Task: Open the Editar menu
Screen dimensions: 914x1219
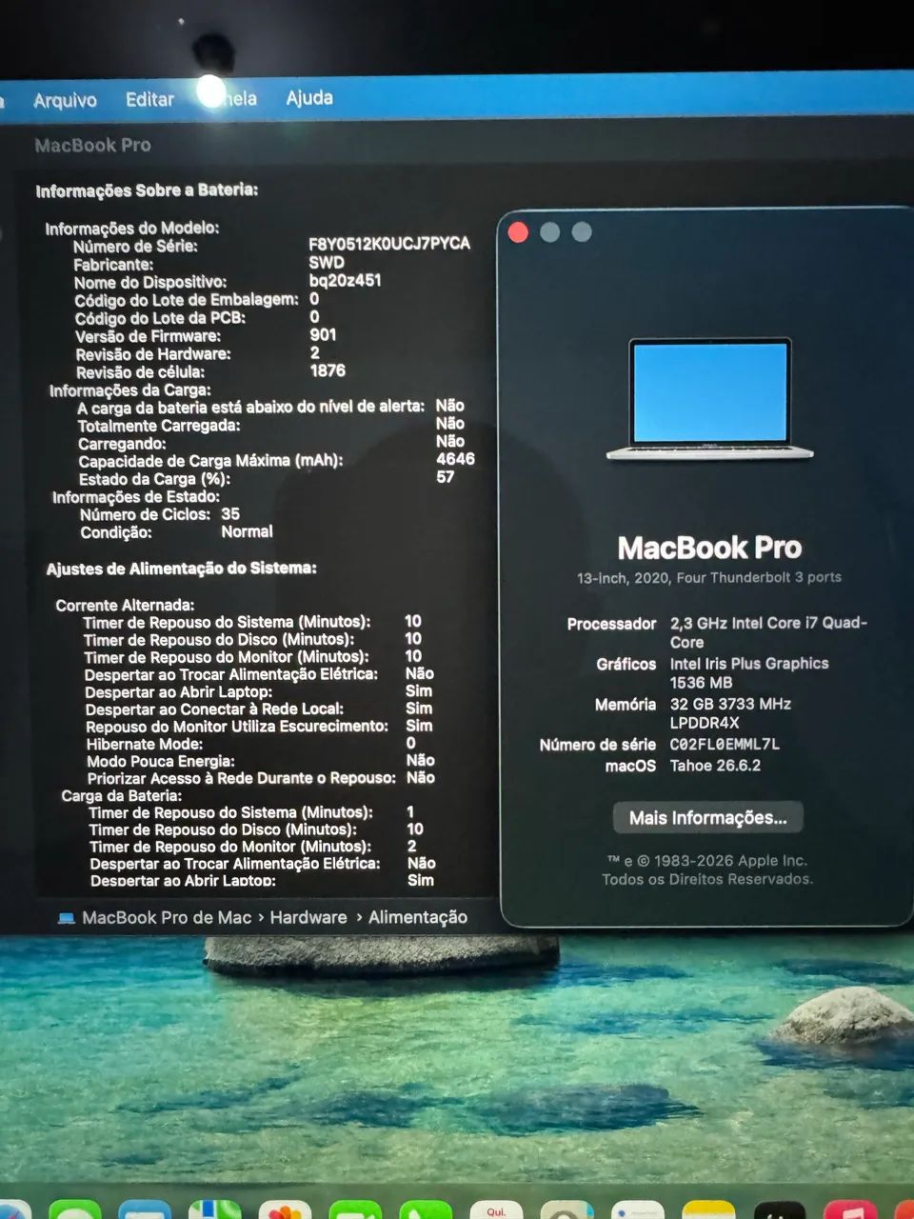Action: tap(149, 99)
